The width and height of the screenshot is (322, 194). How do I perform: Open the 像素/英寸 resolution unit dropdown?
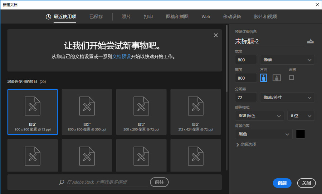click(x=288, y=97)
